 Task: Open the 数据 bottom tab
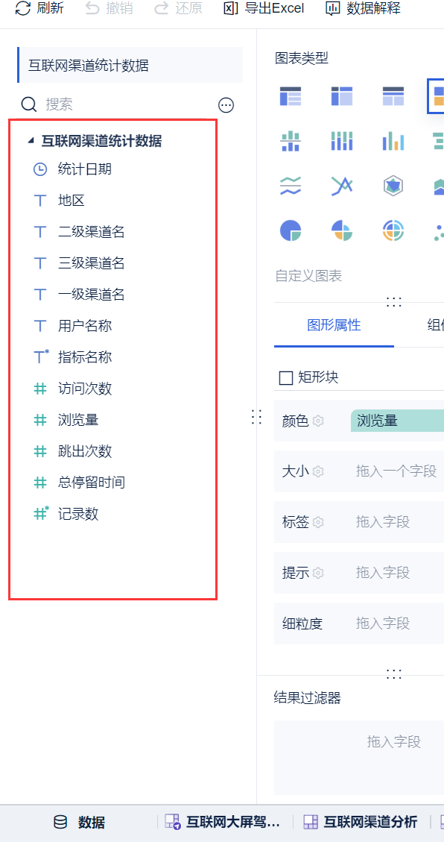[80, 822]
